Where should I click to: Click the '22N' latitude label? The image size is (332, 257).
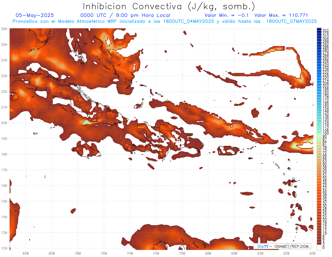tap(4, 91)
